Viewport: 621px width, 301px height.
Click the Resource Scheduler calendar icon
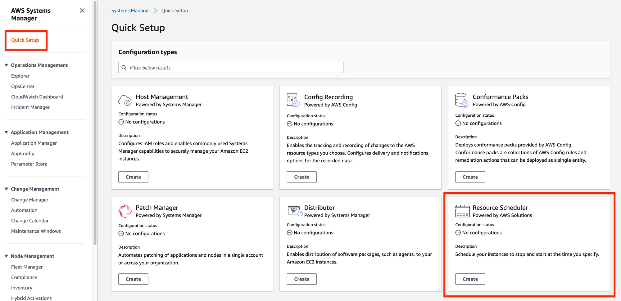tap(462, 211)
